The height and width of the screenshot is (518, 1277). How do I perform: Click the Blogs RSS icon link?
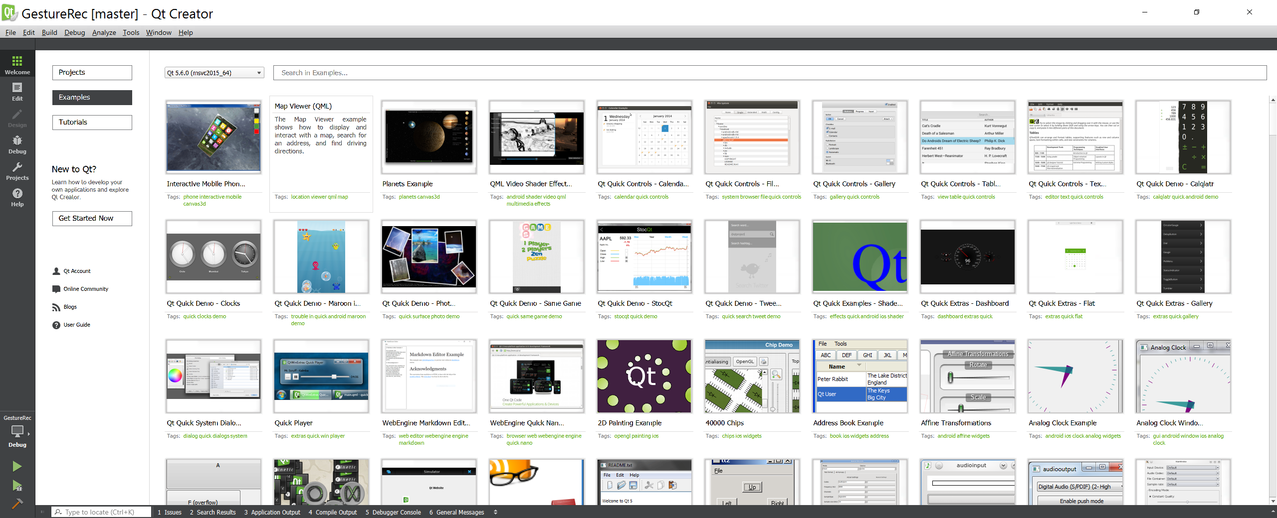tap(56, 307)
